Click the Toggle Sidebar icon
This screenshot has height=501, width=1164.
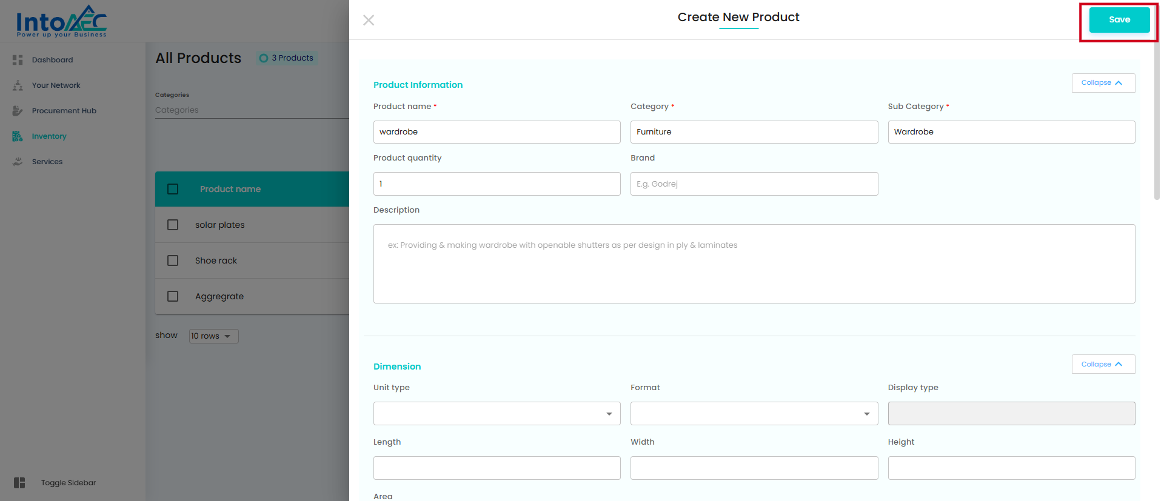[19, 483]
